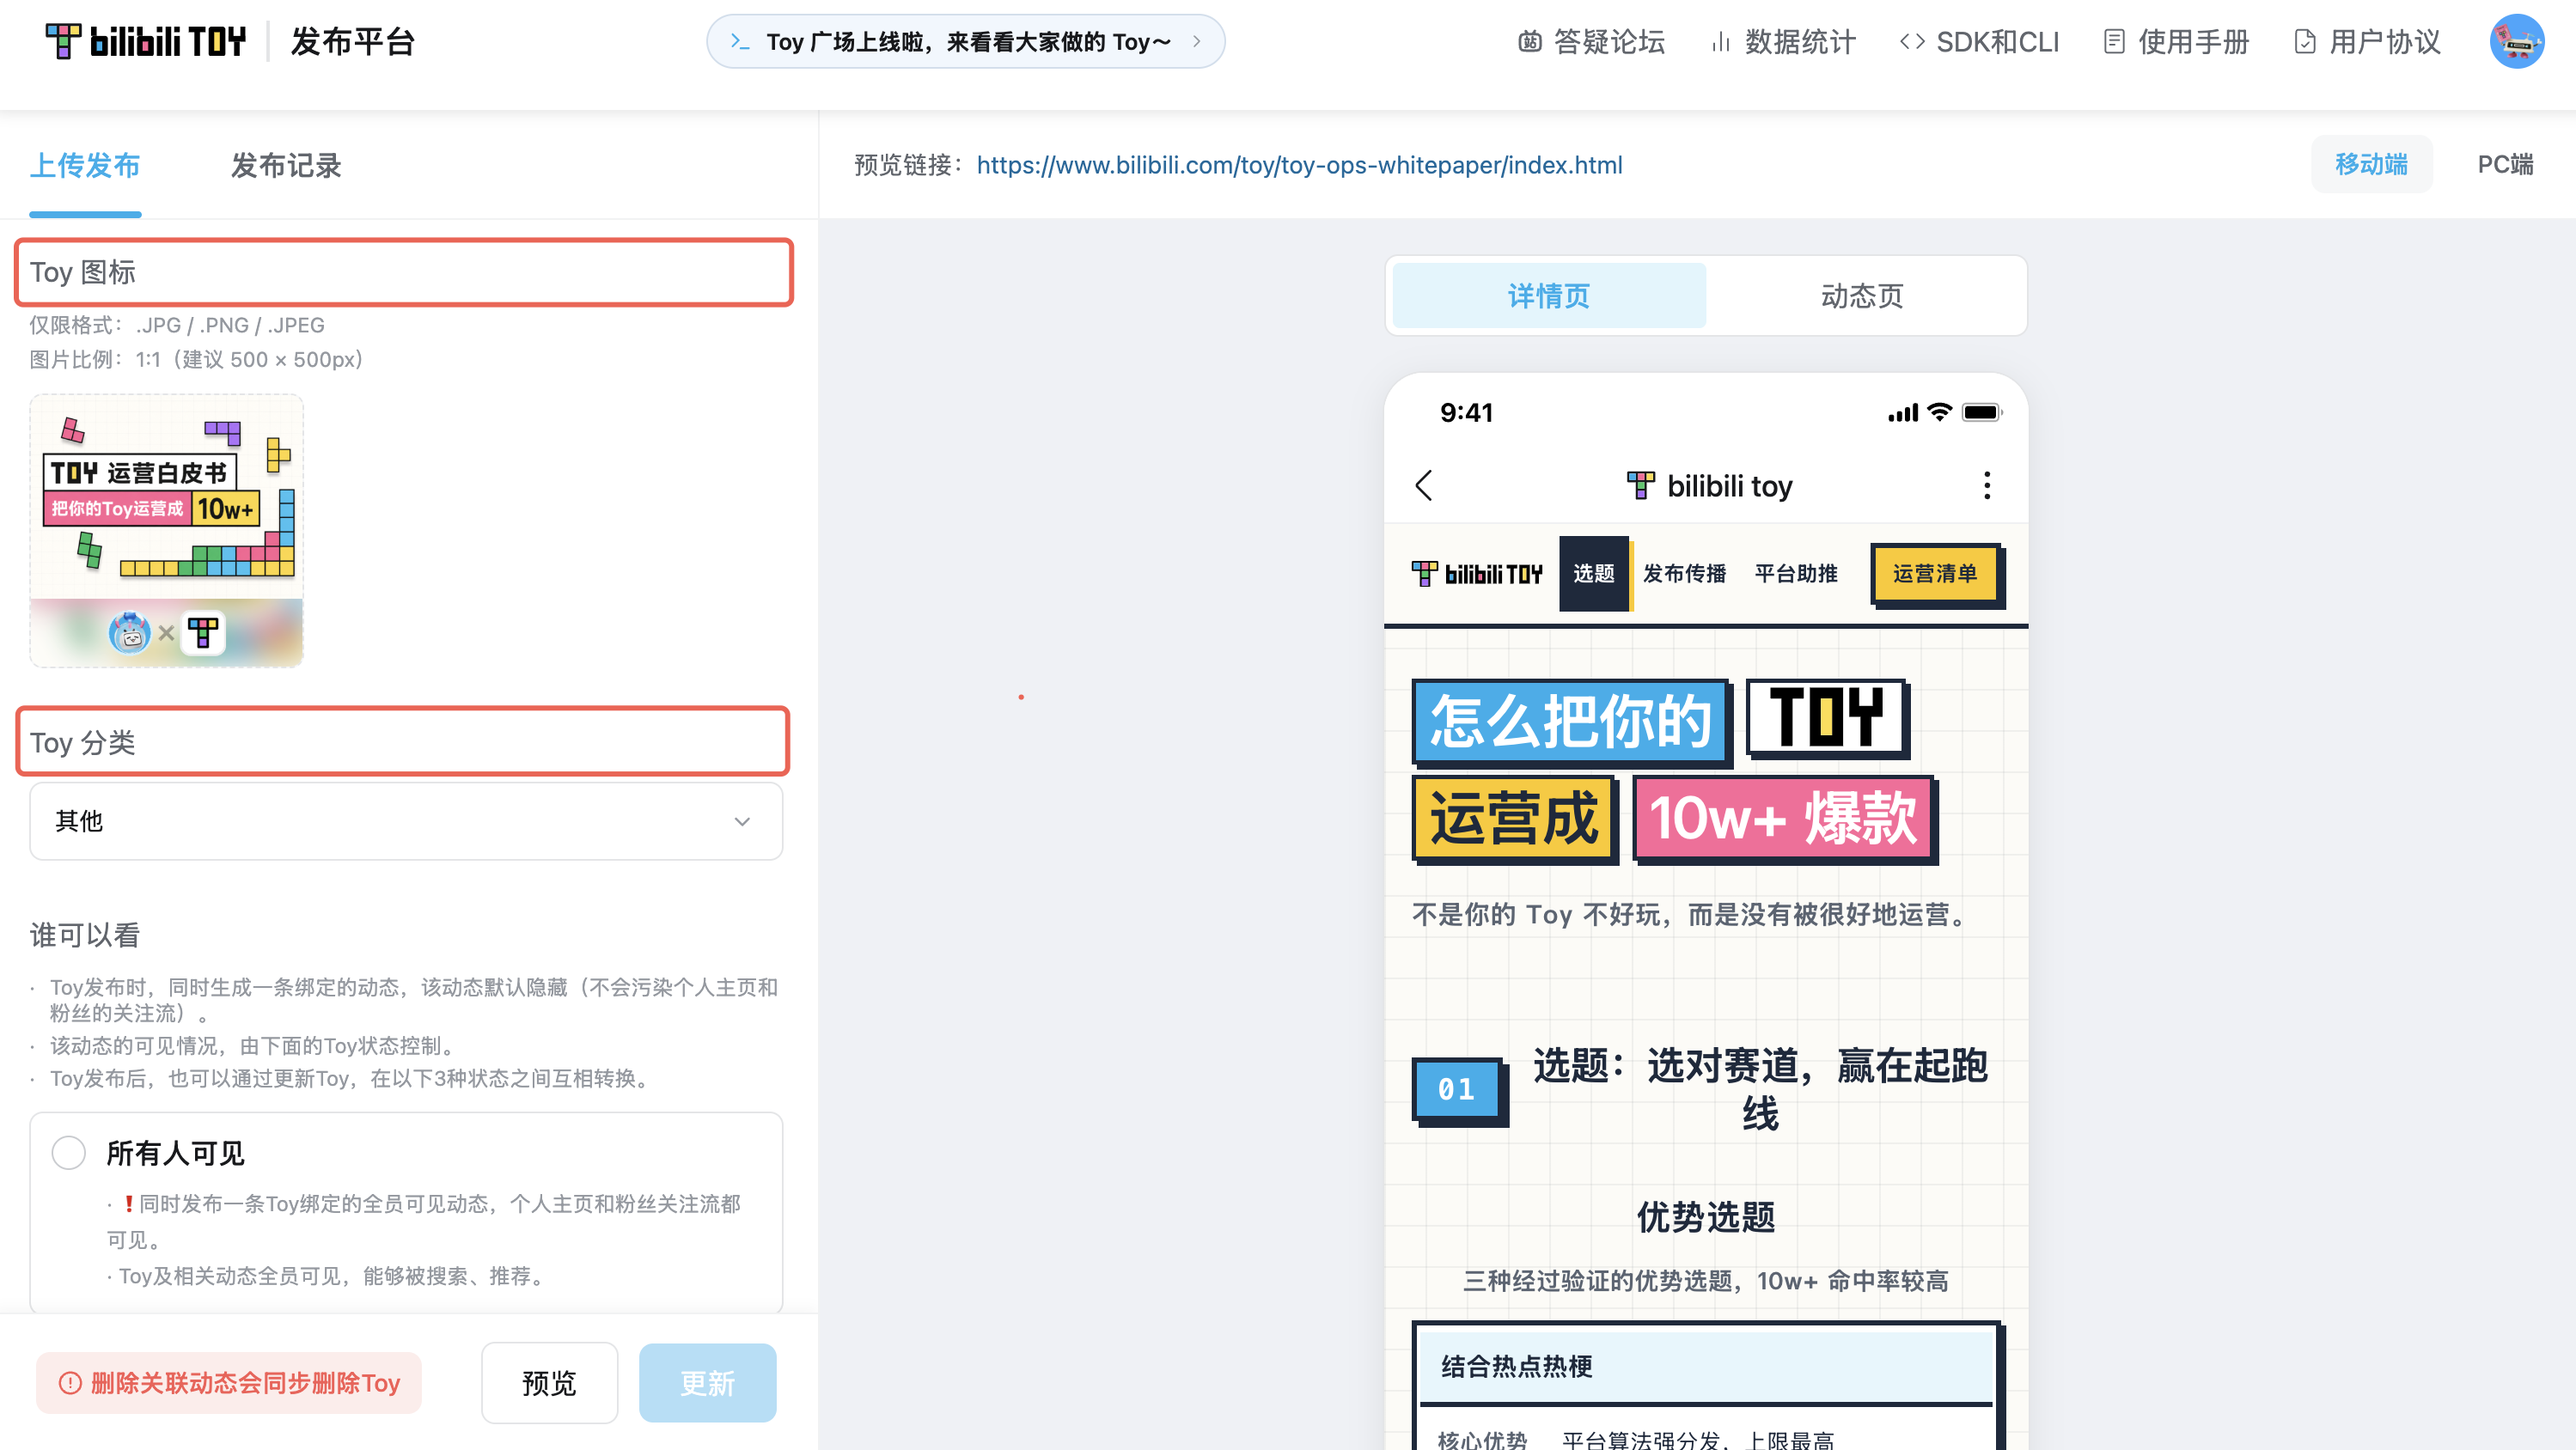
Task: Switch preview to 详情页 tab
Action: point(1549,295)
